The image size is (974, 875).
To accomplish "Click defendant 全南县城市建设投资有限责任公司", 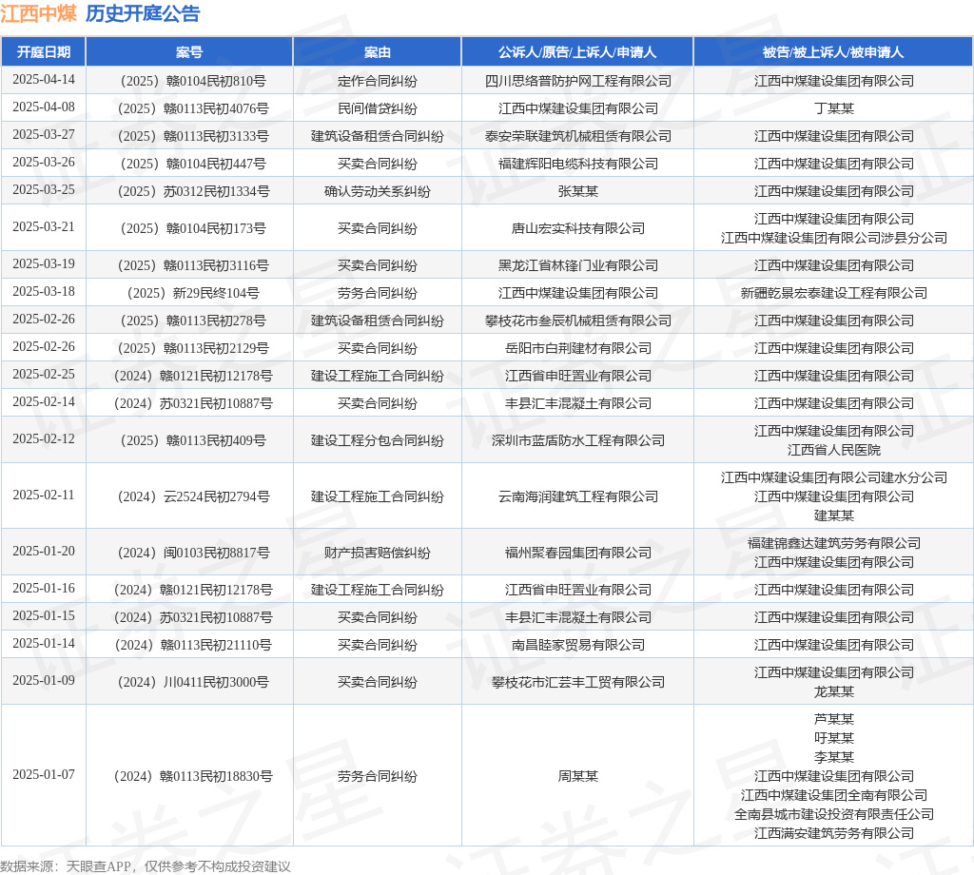I will [833, 815].
